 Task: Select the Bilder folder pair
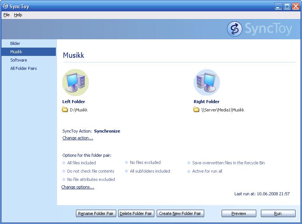29,43
